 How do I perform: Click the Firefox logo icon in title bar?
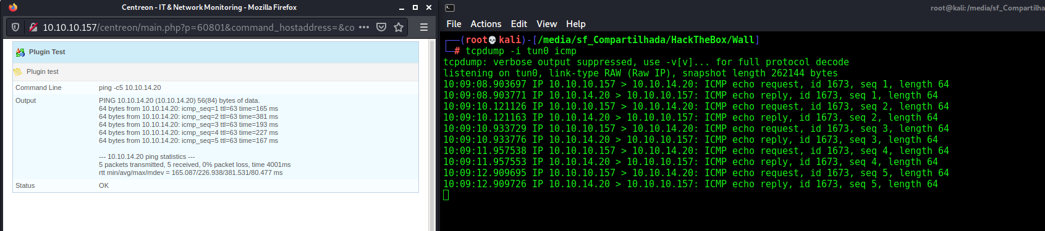click(13, 7)
